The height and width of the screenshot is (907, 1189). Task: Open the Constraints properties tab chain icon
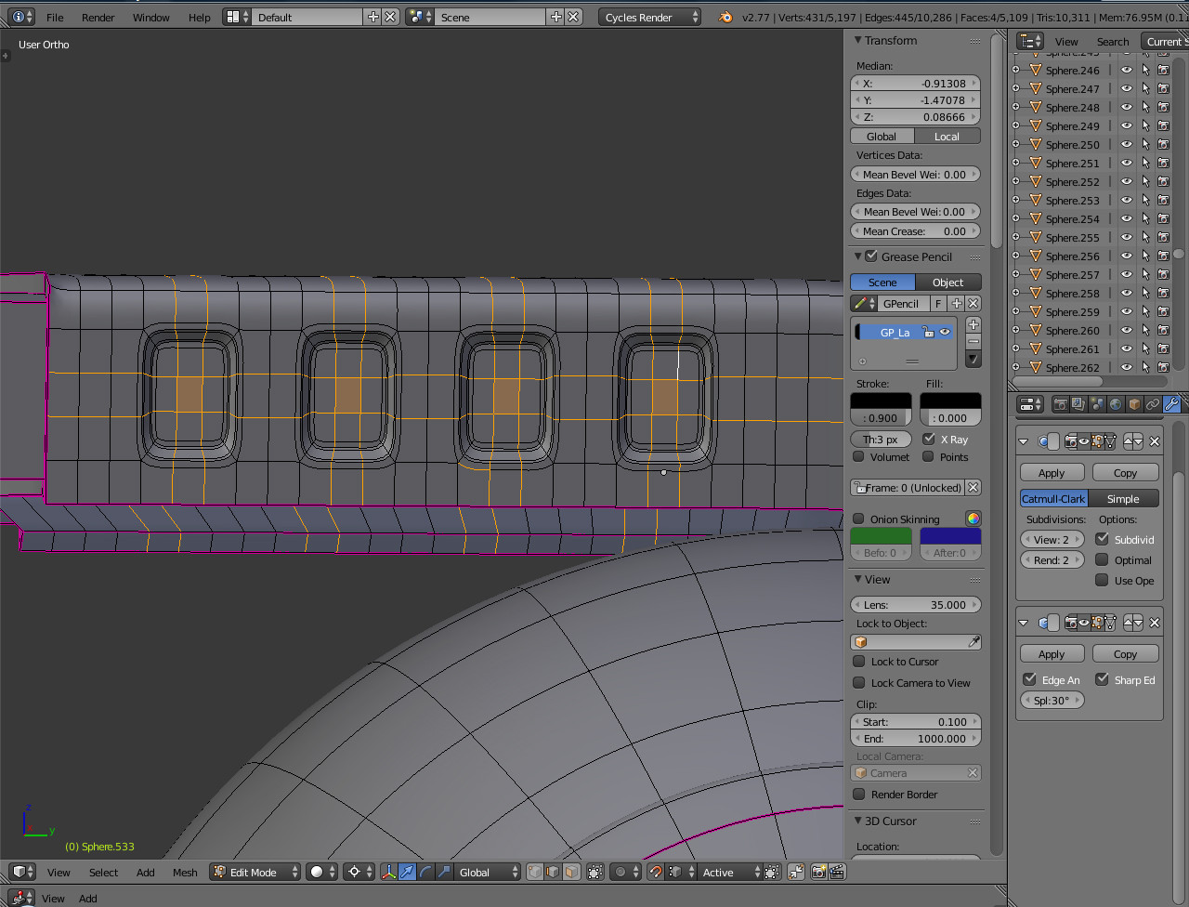(x=1153, y=404)
